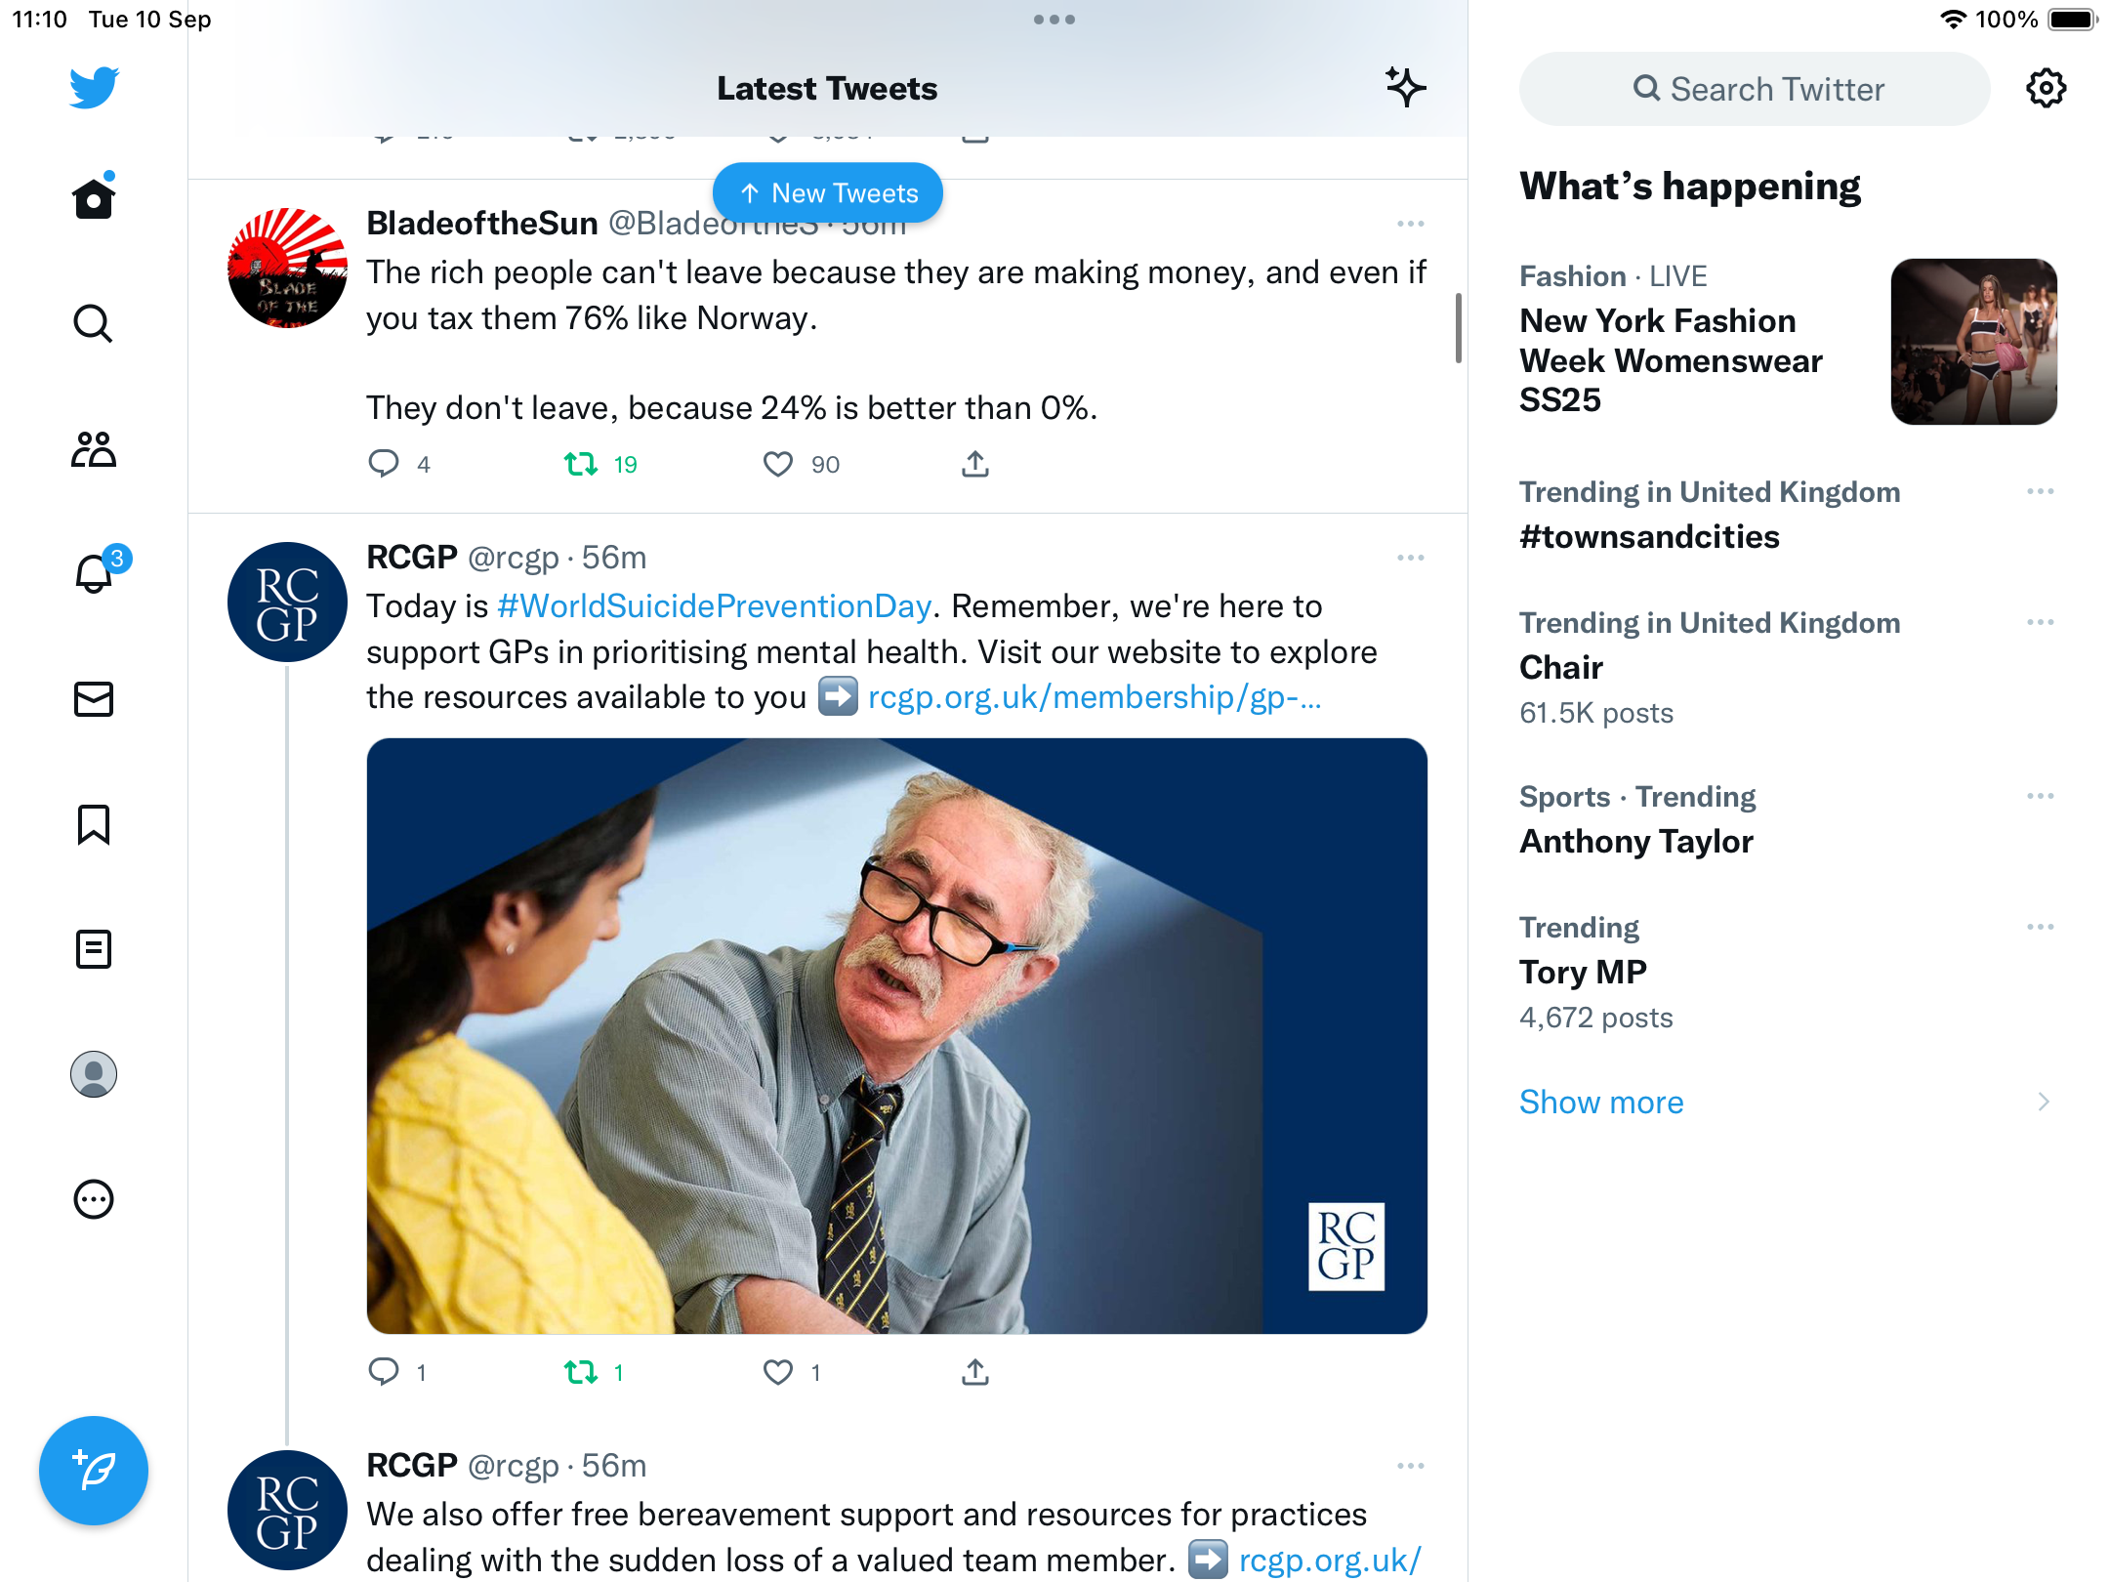Like BladeoftheSun tweet with 90 likes
The width and height of the screenshot is (2109, 1582).
coord(778,464)
